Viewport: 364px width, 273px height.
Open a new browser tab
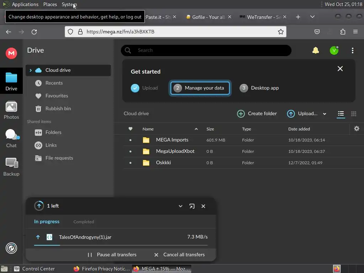click(x=298, y=17)
